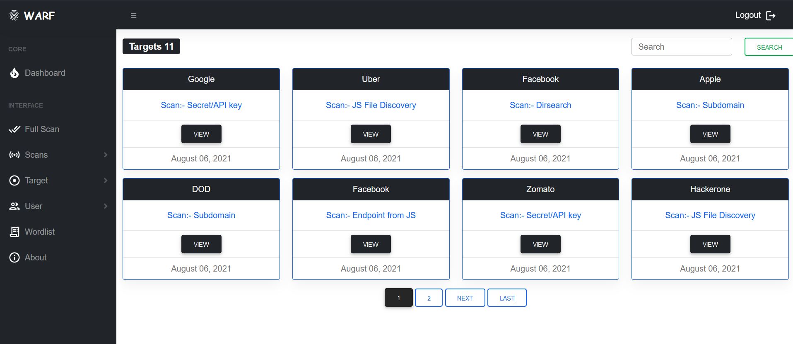Image resolution: width=793 pixels, height=344 pixels.
Task: Expand the Scans submenu chevron
Action: pos(106,155)
